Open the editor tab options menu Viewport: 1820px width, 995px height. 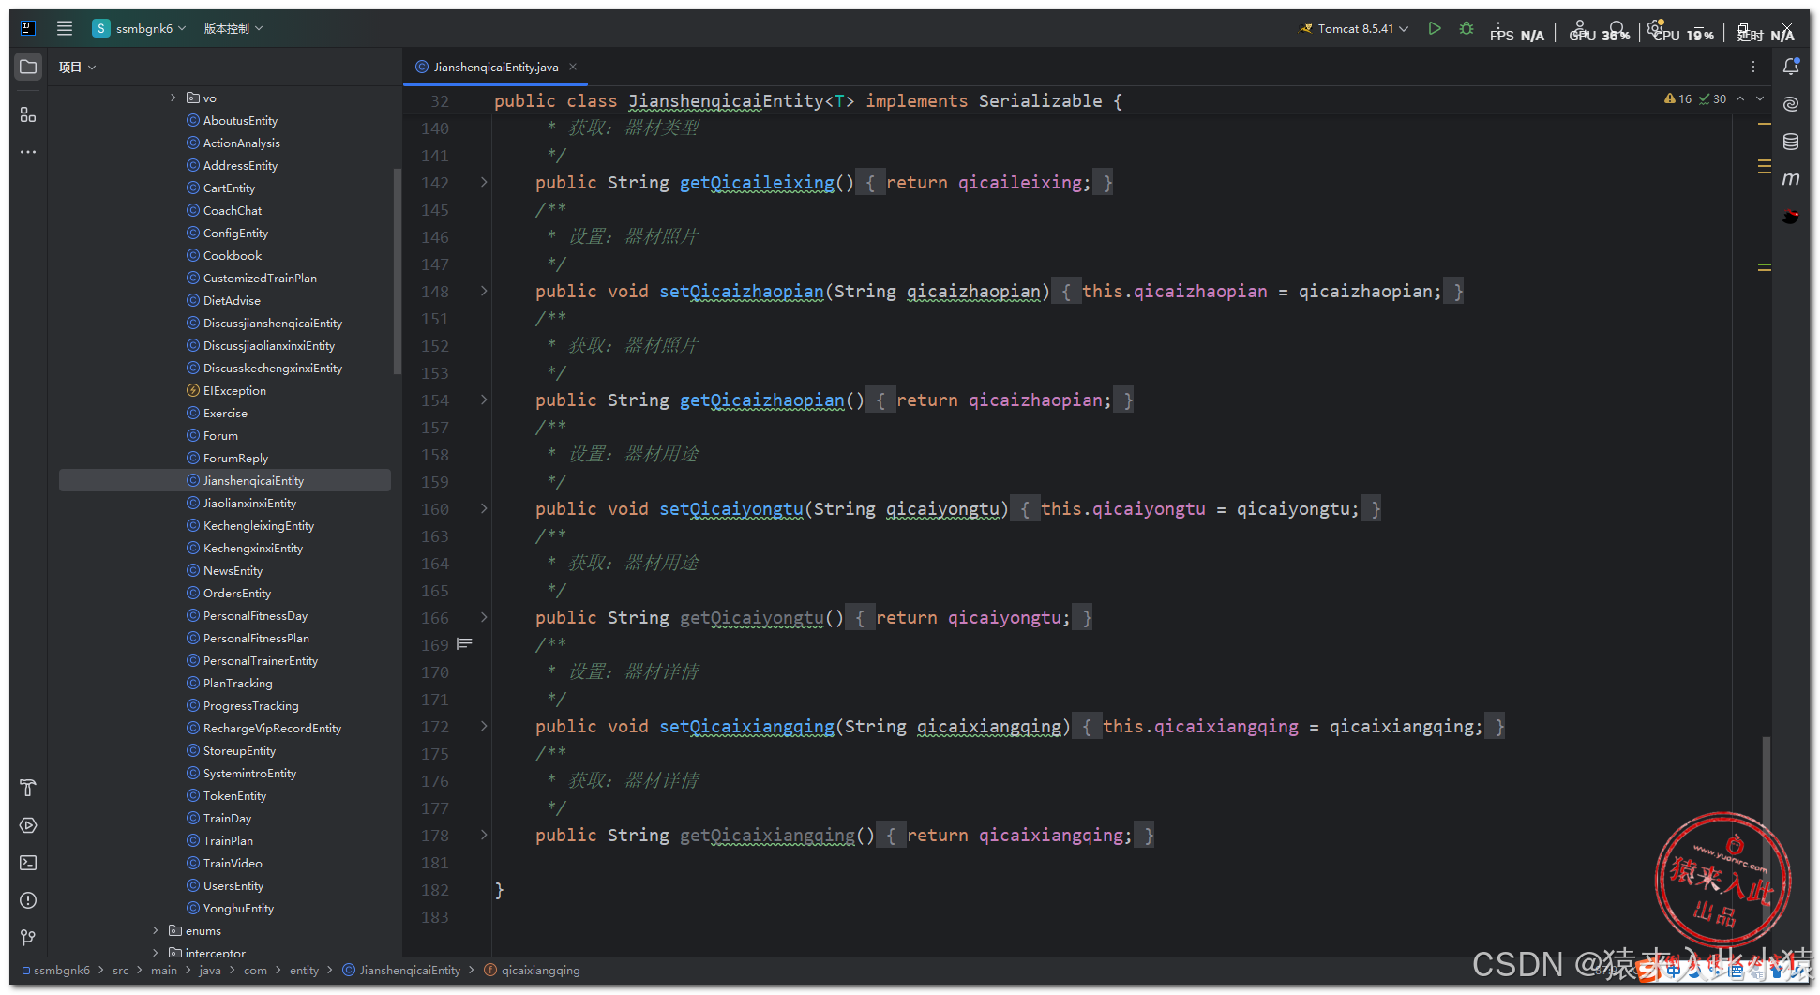pyautogui.click(x=1752, y=67)
